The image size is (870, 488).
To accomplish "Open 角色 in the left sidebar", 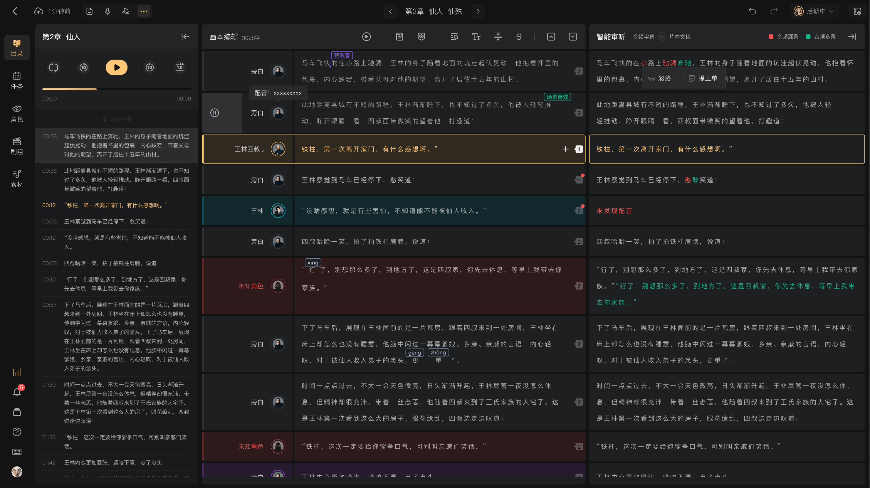I will click(x=17, y=113).
